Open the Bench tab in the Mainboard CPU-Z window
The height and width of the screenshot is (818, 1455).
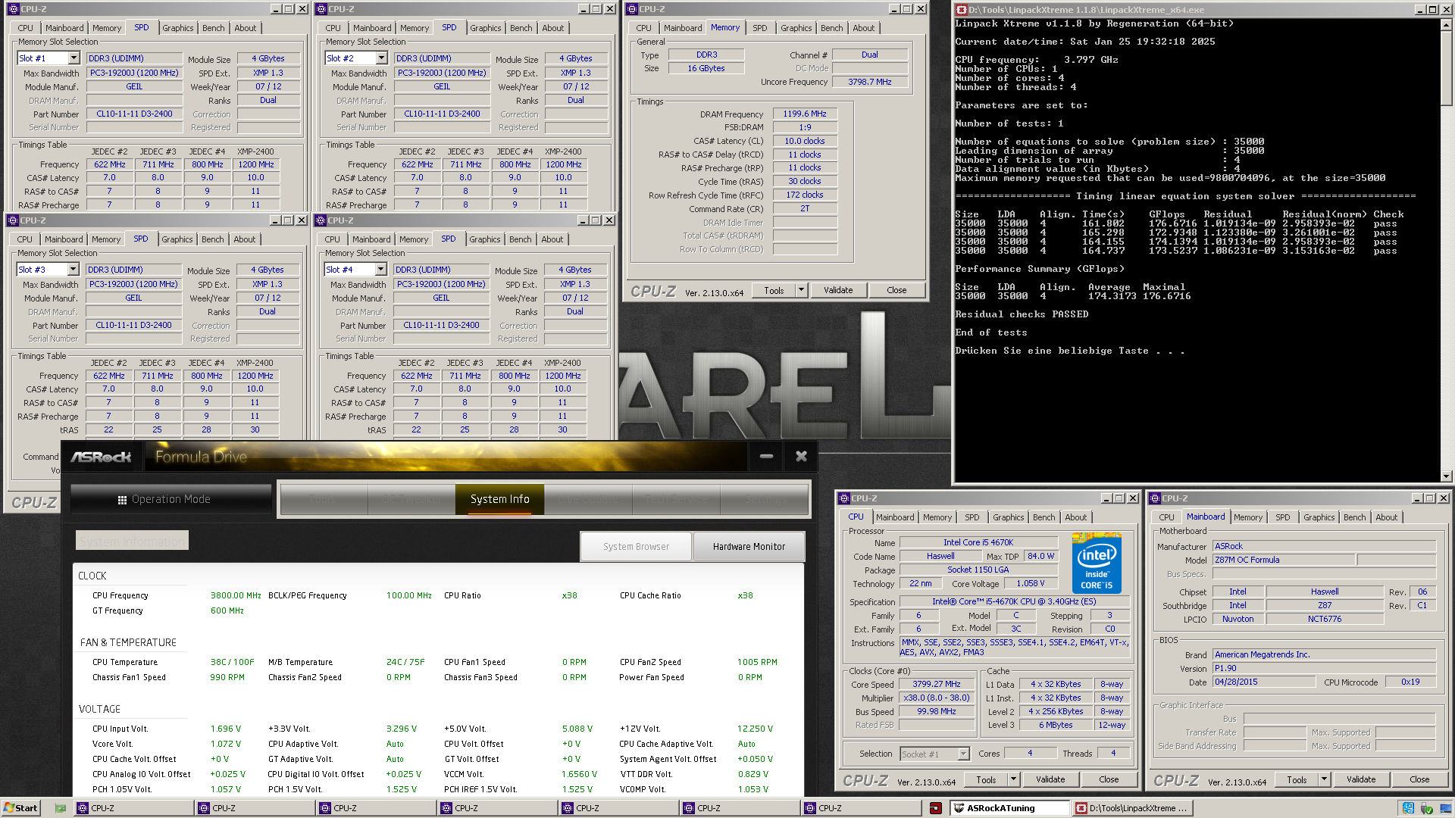(1354, 517)
